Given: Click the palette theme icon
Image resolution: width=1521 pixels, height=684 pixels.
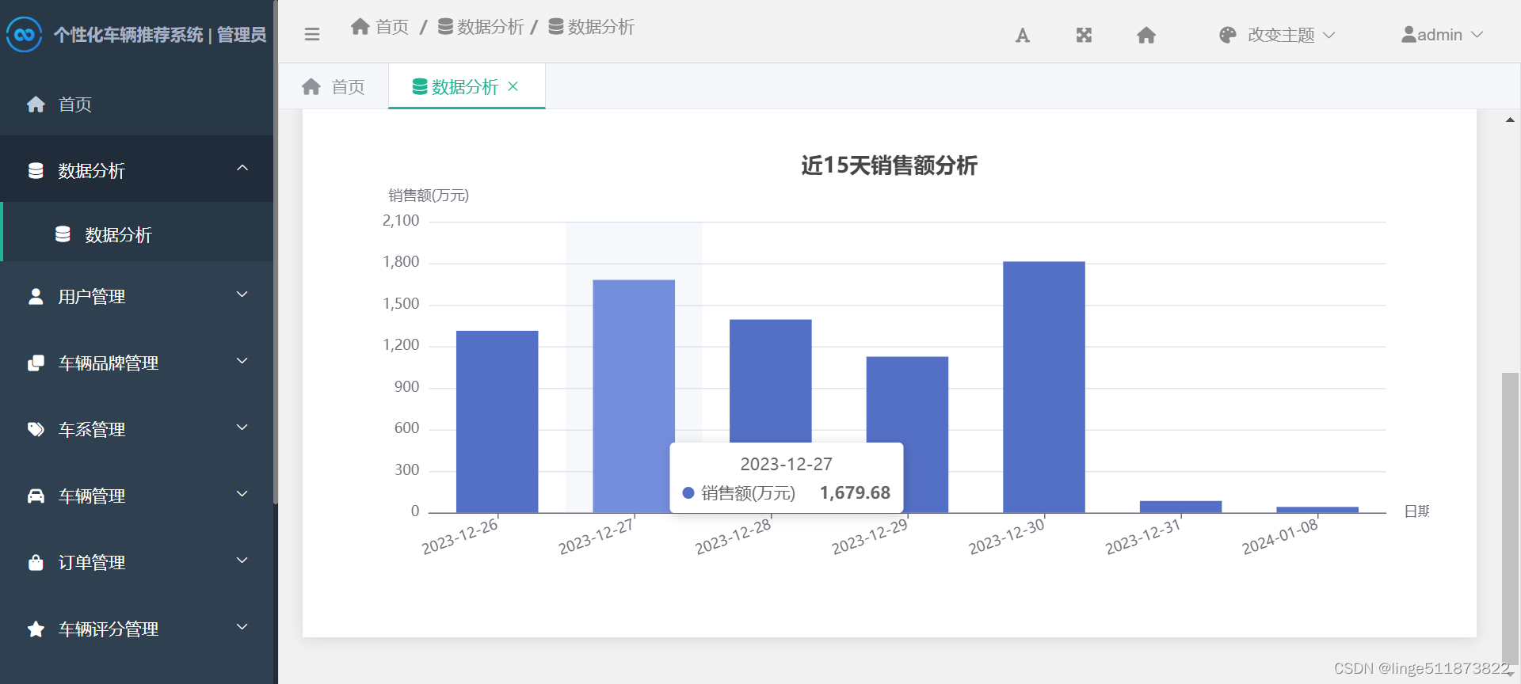Looking at the screenshot, I should click(x=1228, y=35).
